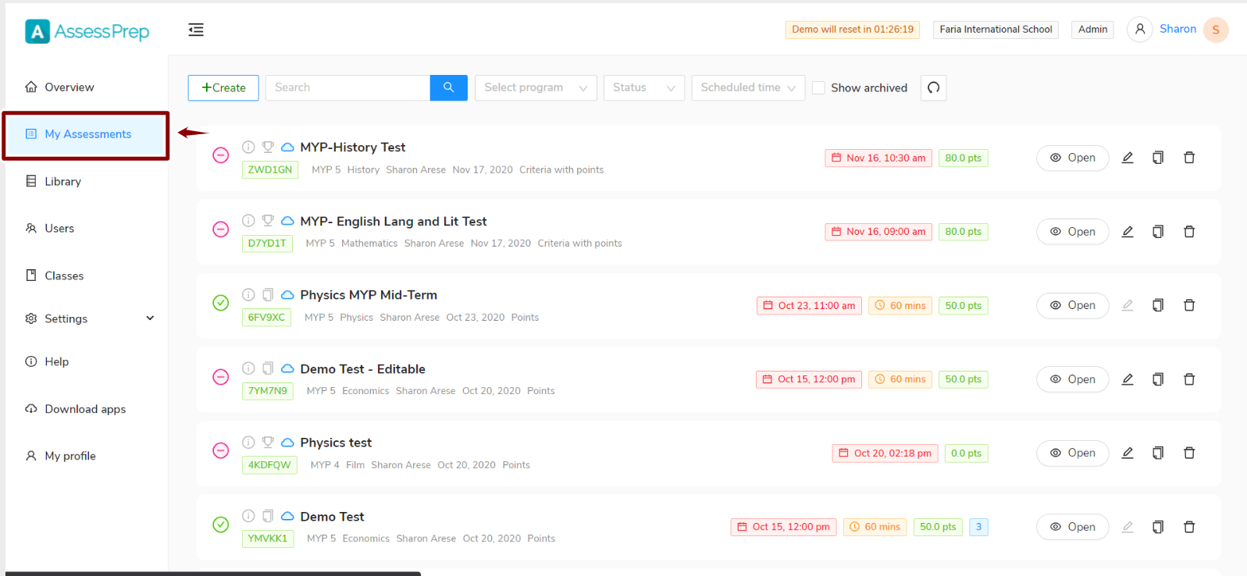1247x576 pixels.
Task: Click the +Create button
Action: [x=223, y=87]
